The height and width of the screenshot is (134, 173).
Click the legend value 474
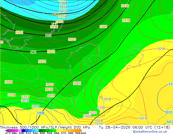(8, 133)
